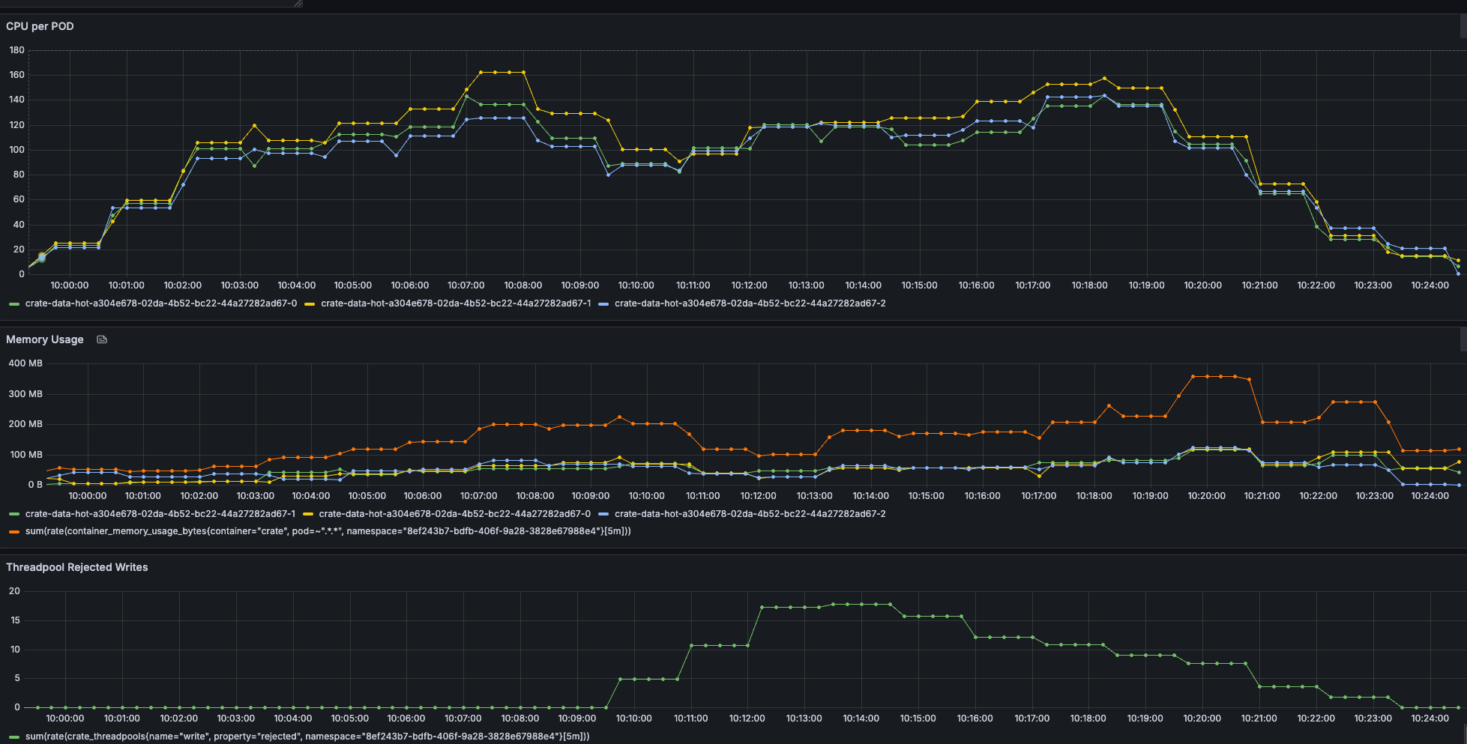Click the textarea resize handle at top
1467x744 pixels.
(298, 4)
